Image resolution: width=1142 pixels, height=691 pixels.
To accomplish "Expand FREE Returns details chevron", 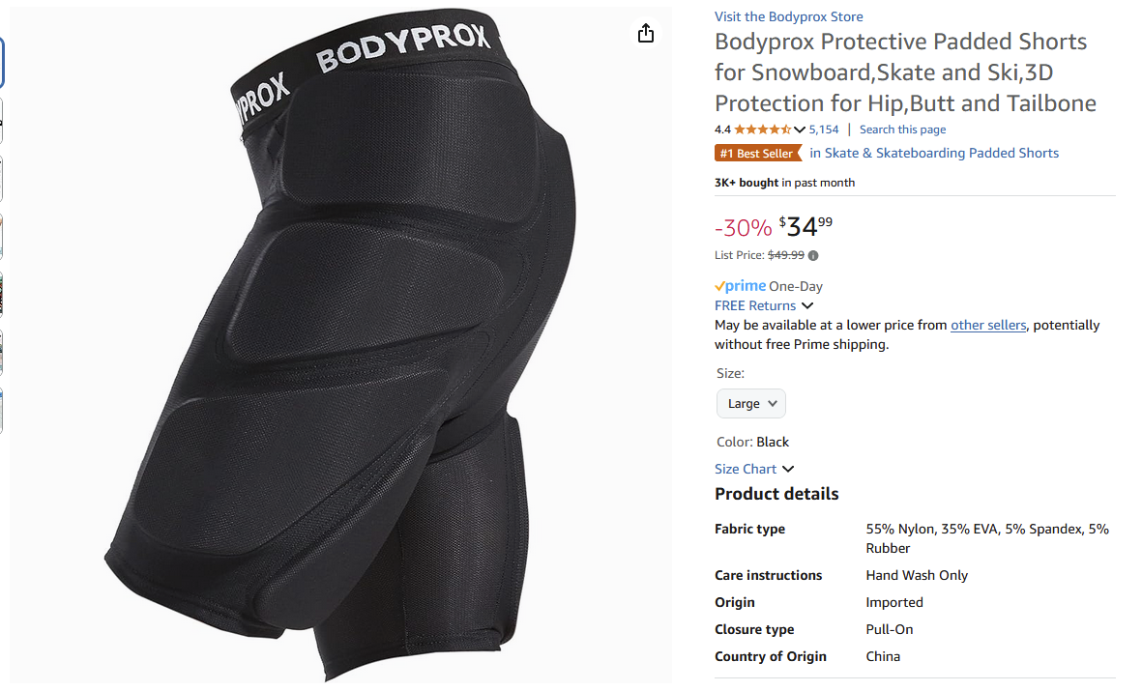I will [x=807, y=305].
